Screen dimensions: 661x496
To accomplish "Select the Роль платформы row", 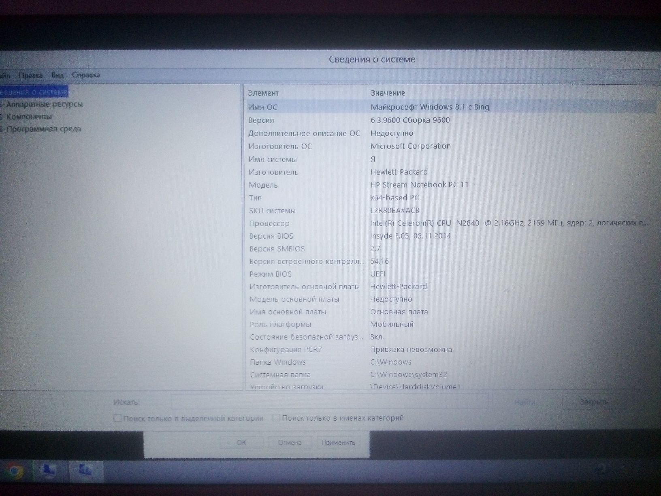I will [451, 324].
